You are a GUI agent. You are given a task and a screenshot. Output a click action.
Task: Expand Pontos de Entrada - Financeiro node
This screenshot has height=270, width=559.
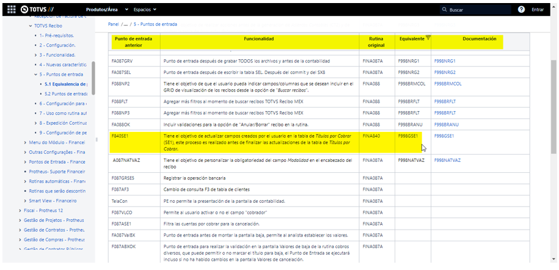pos(25,162)
